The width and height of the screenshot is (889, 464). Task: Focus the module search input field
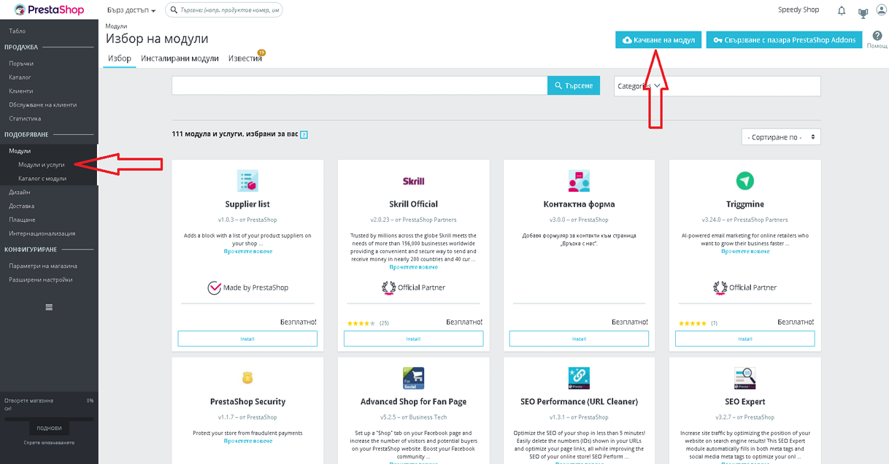[359, 85]
